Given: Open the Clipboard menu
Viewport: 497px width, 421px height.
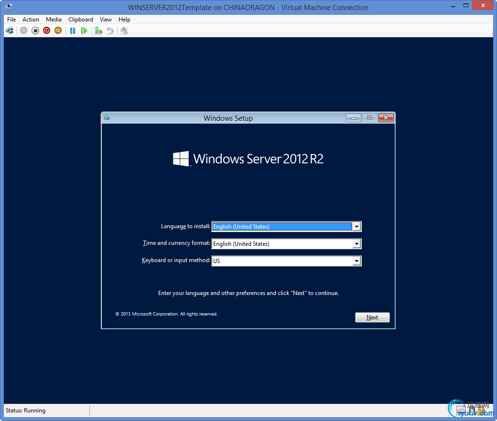Looking at the screenshot, I should (x=80, y=20).
